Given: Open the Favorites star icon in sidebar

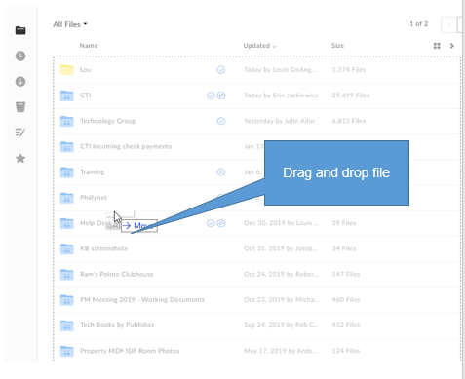Looking at the screenshot, I should point(20,159).
